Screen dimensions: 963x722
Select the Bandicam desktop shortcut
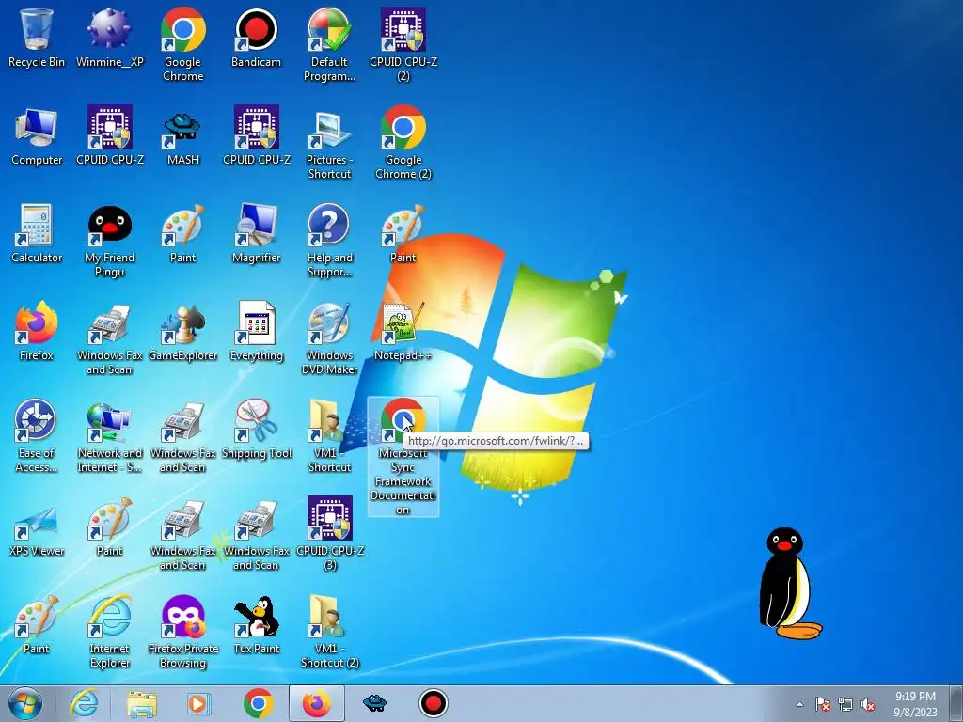tap(256, 37)
